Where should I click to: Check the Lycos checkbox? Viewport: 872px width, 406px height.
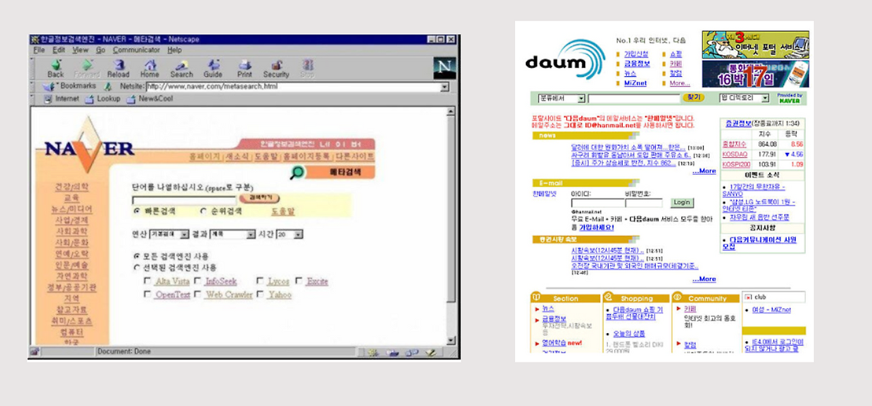pos(260,281)
